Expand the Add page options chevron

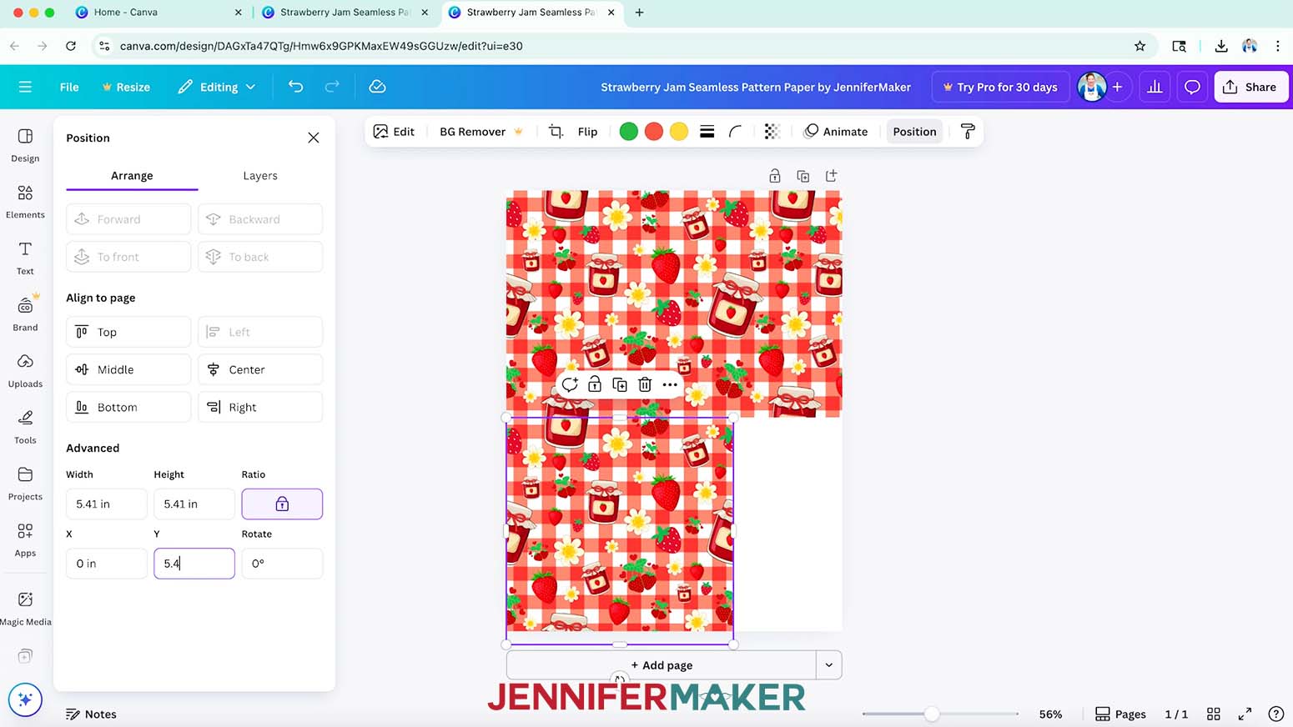[x=828, y=665]
